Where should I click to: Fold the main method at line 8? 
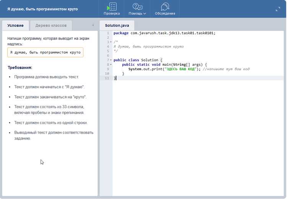click(111, 65)
